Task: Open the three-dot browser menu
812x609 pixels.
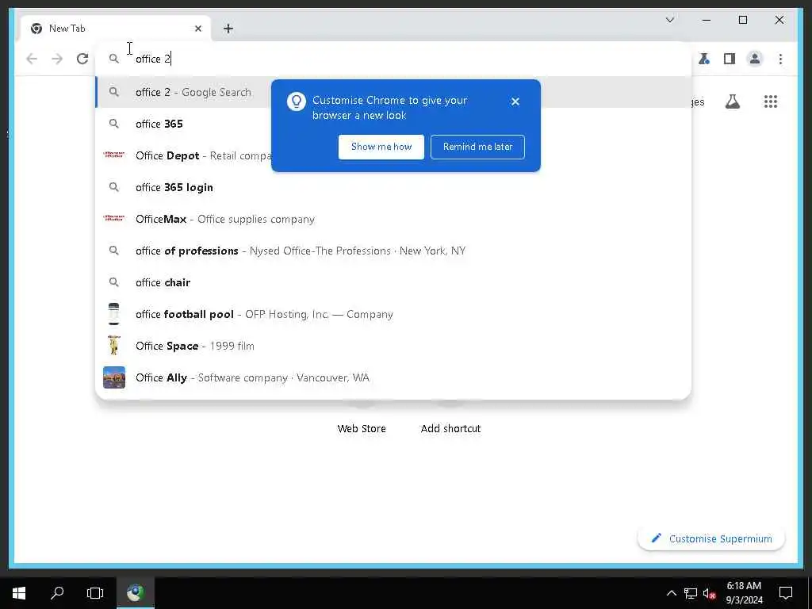Action: tap(780, 59)
